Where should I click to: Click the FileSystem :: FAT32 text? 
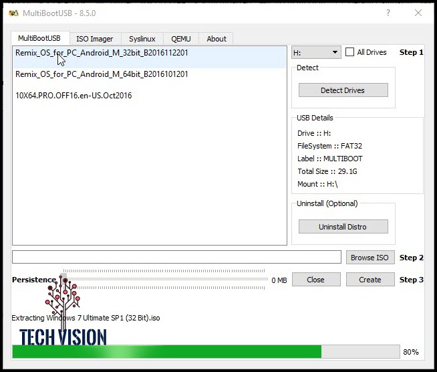[x=329, y=146]
